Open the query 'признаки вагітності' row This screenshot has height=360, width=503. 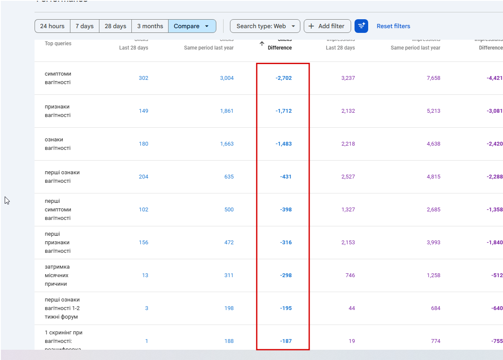pos(269,111)
